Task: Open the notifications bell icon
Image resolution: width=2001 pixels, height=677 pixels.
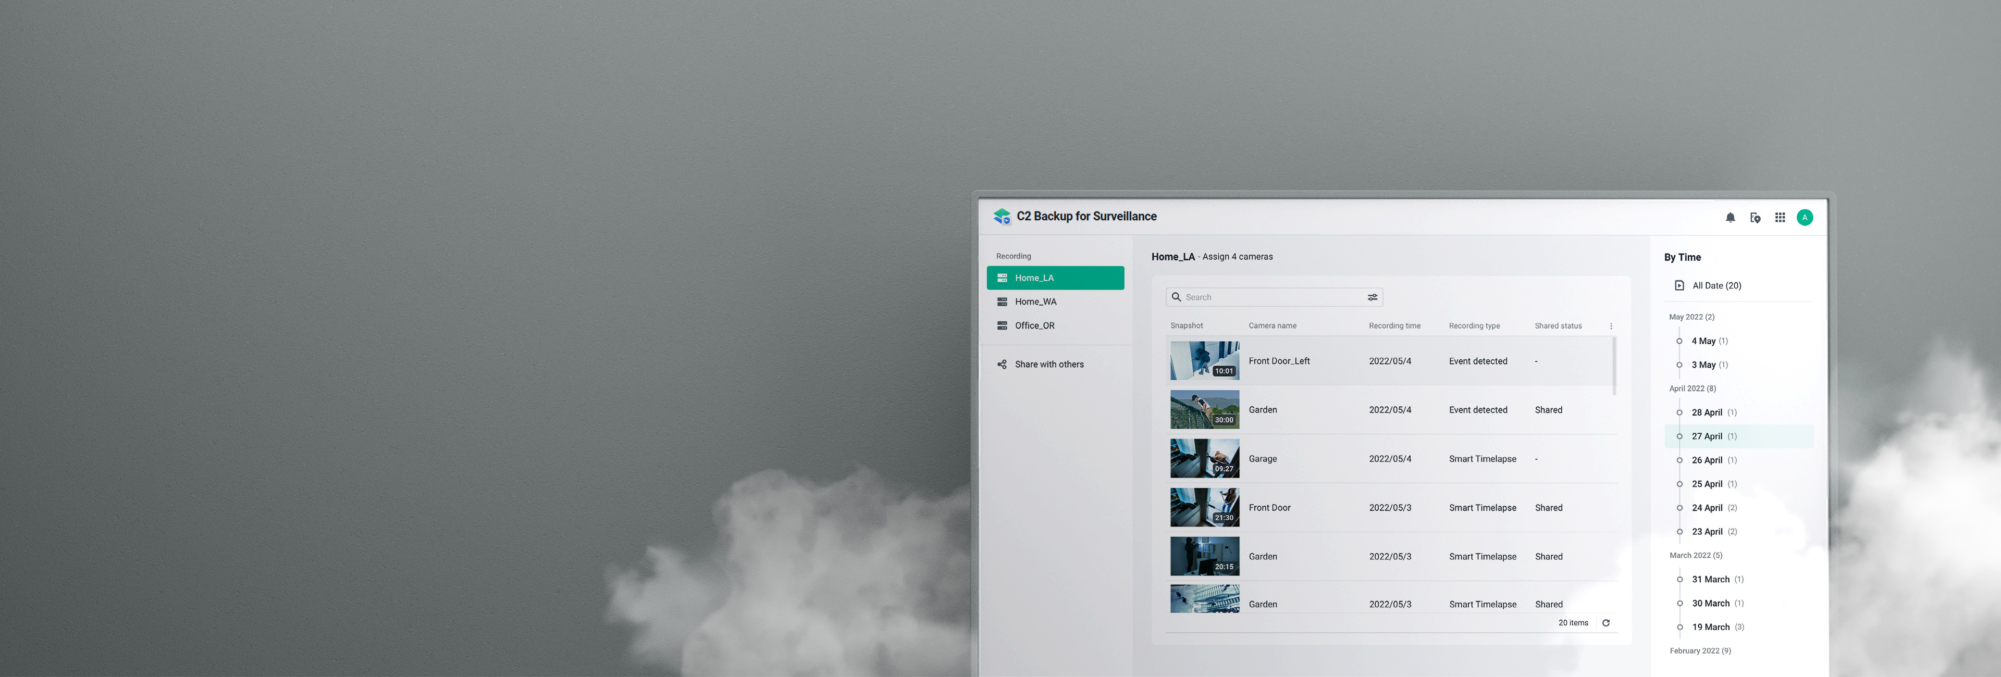Action: [x=1731, y=217]
